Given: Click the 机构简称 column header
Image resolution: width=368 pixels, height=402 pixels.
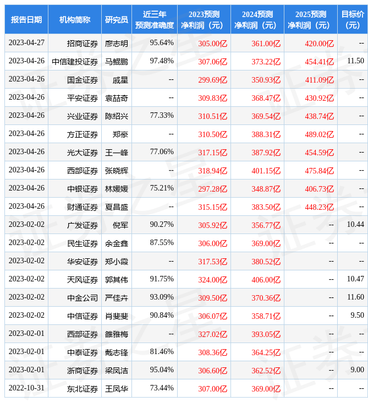Looking at the screenshot, I should click(x=74, y=19).
